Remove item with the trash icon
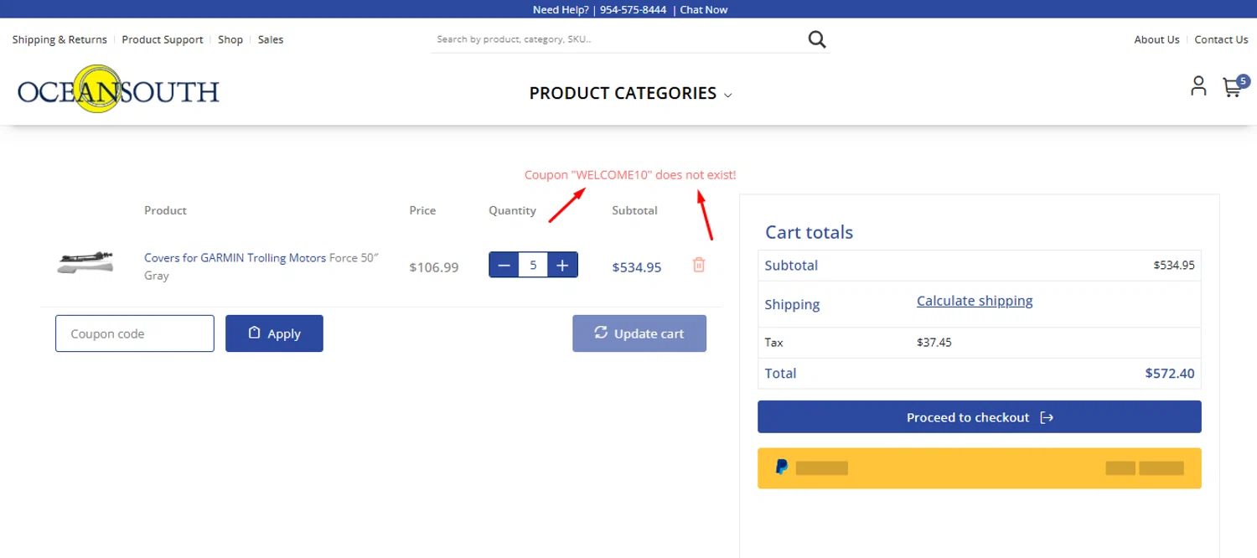The width and height of the screenshot is (1257, 558). (699, 265)
